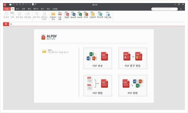The height and width of the screenshot is (113, 188).
Task: Convert to other file (다른 파일)
Action: tap(108, 15)
